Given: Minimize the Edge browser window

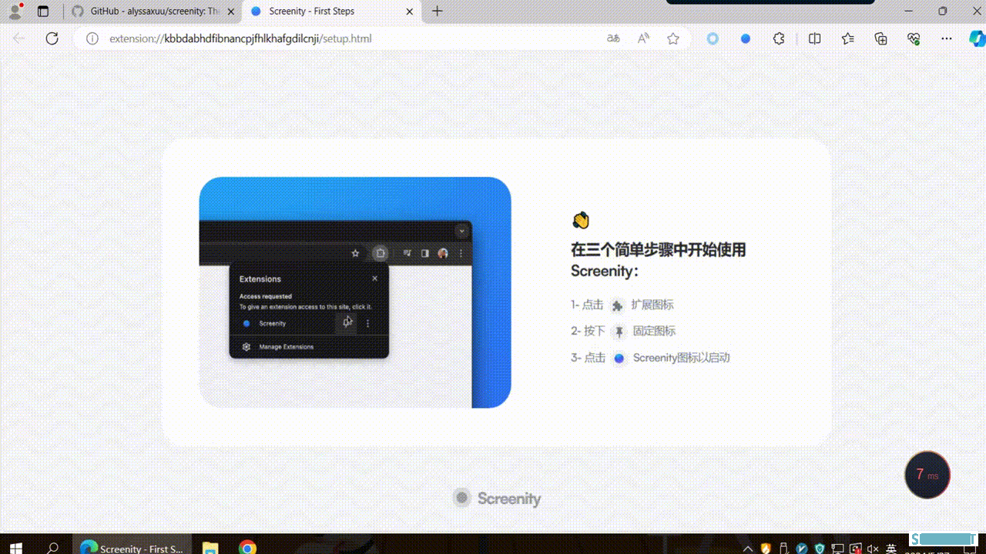Looking at the screenshot, I should pyautogui.click(x=908, y=11).
